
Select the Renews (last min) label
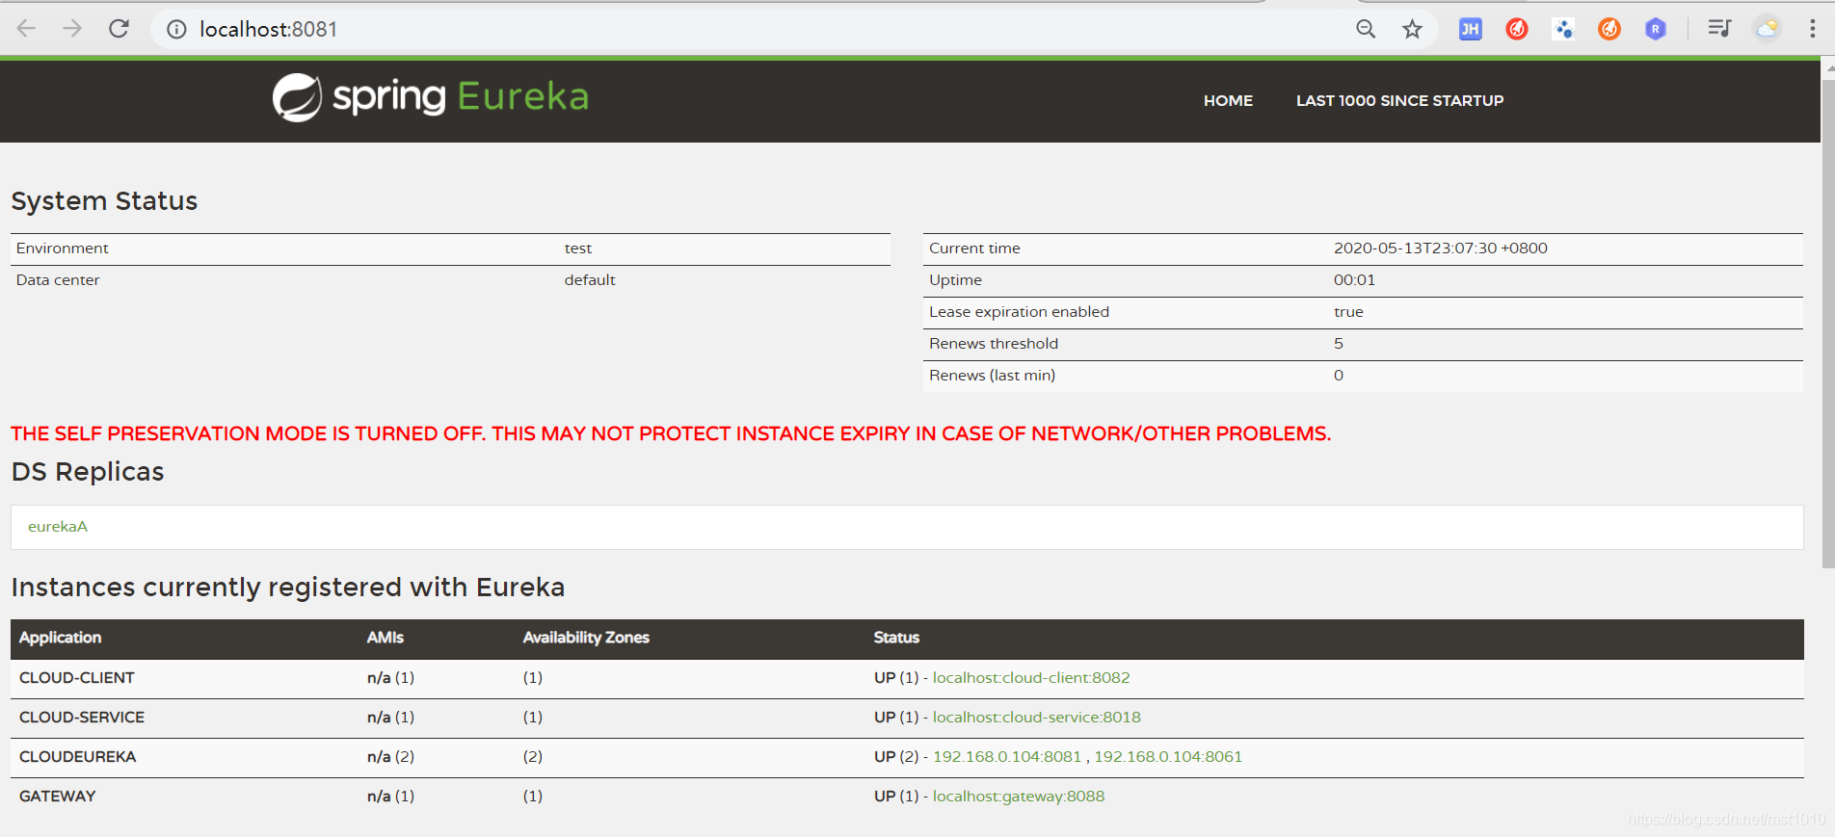(993, 376)
